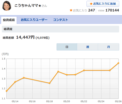Screen dimensions: 122x104
Task: Click the 05/14 data point on chart
Action: 15,82
